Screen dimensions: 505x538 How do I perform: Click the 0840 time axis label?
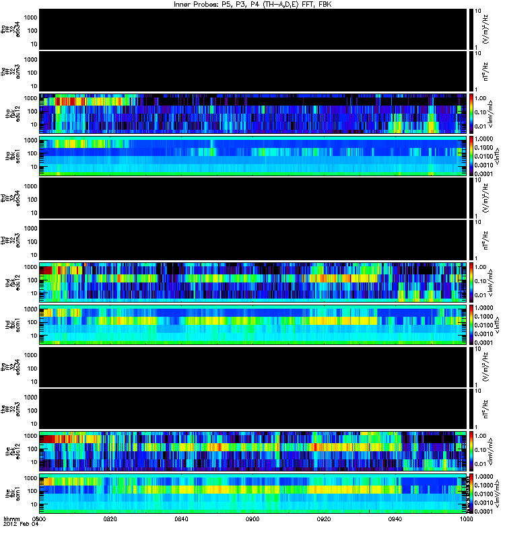click(x=181, y=519)
